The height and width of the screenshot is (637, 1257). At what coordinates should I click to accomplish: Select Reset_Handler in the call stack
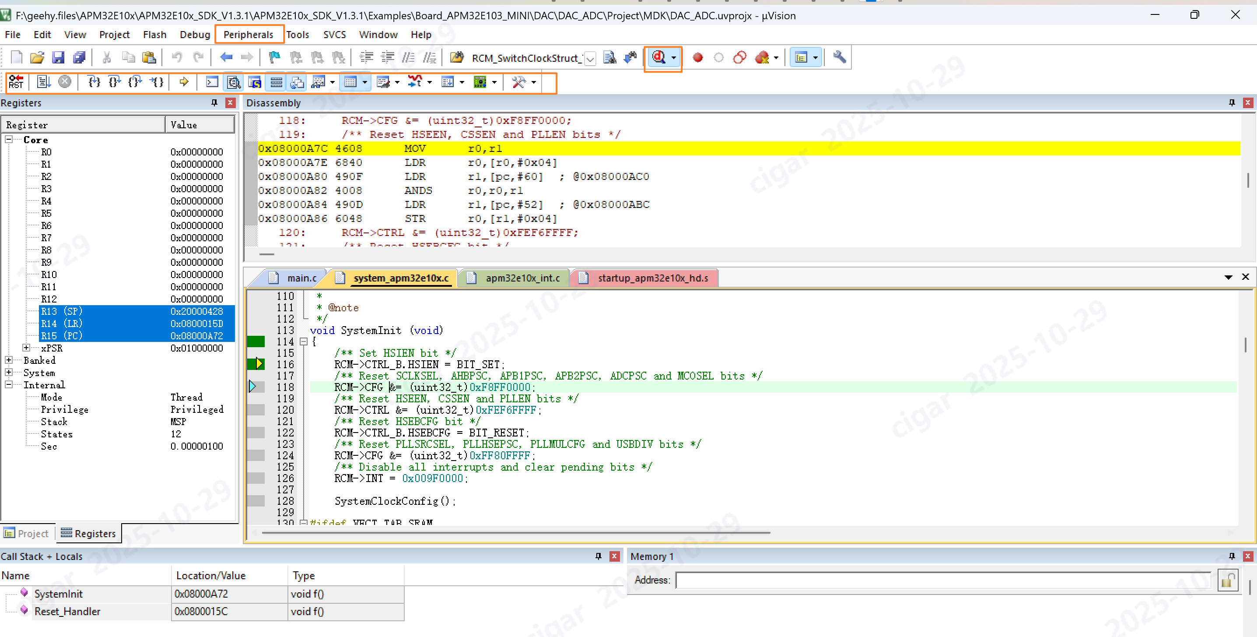point(67,611)
